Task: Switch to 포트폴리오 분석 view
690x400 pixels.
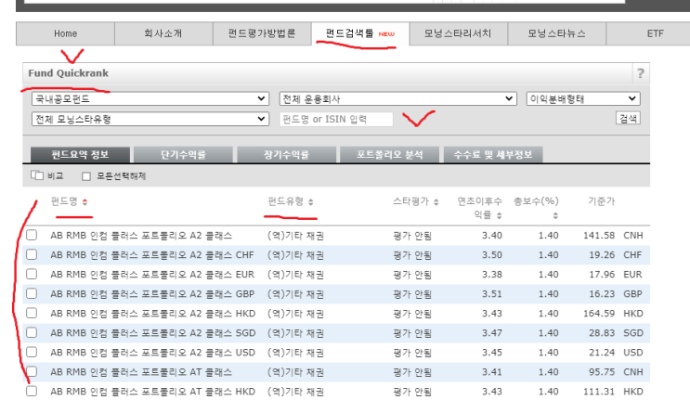Action: tap(389, 155)
